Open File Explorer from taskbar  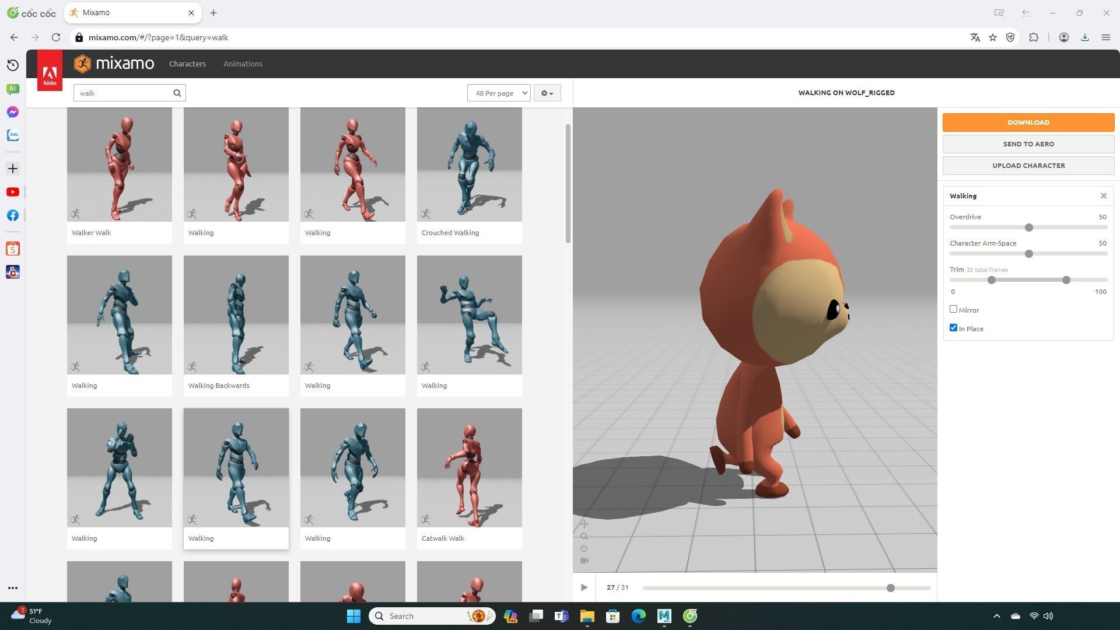587,616
